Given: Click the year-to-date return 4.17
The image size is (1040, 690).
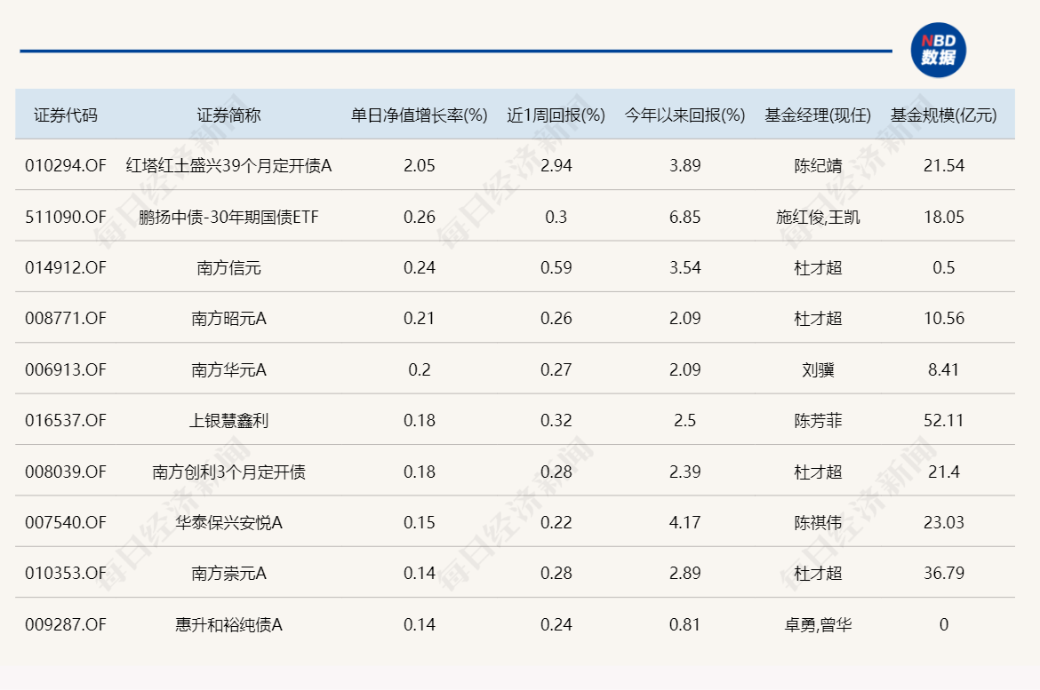Looking at the screenshot, I should point(684,522).
